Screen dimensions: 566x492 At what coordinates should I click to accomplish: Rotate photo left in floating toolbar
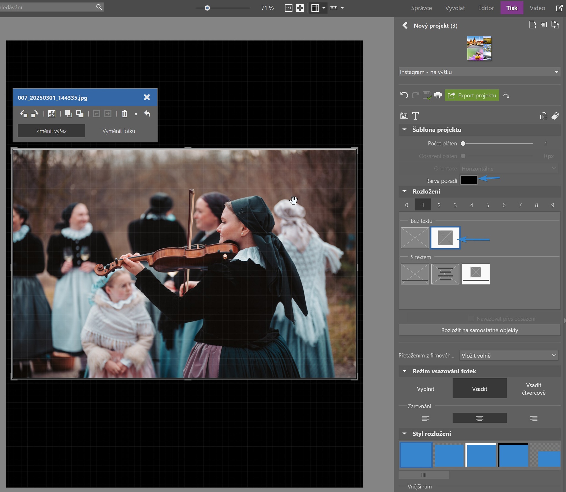point(24,114)
